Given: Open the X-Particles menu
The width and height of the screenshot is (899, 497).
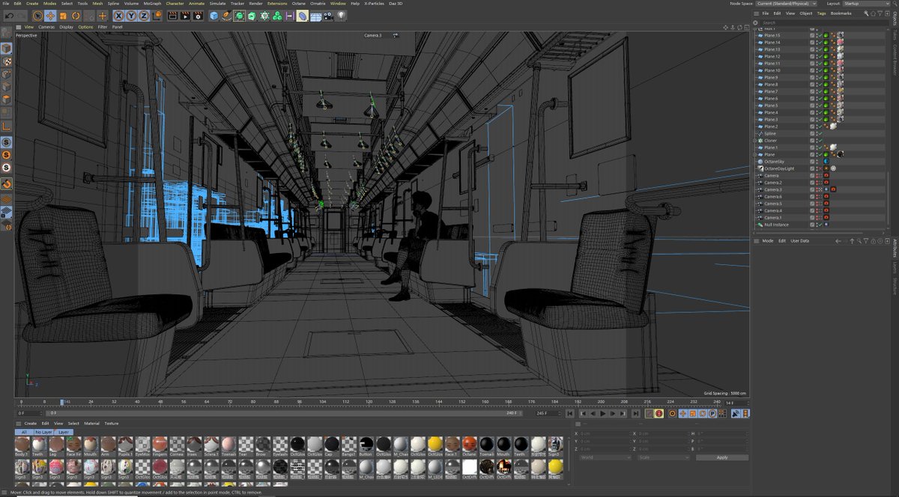Looking at the screenshot, I should click(x=373, y=3).
